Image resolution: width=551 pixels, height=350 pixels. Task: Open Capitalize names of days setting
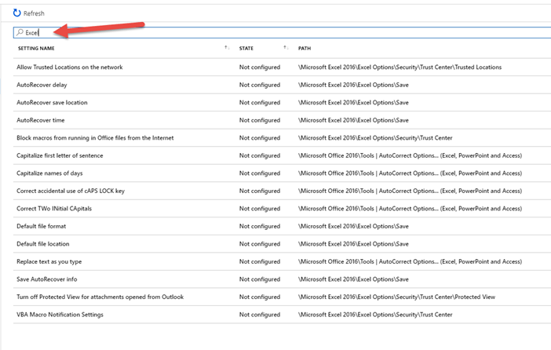click(x=49, y=173)
